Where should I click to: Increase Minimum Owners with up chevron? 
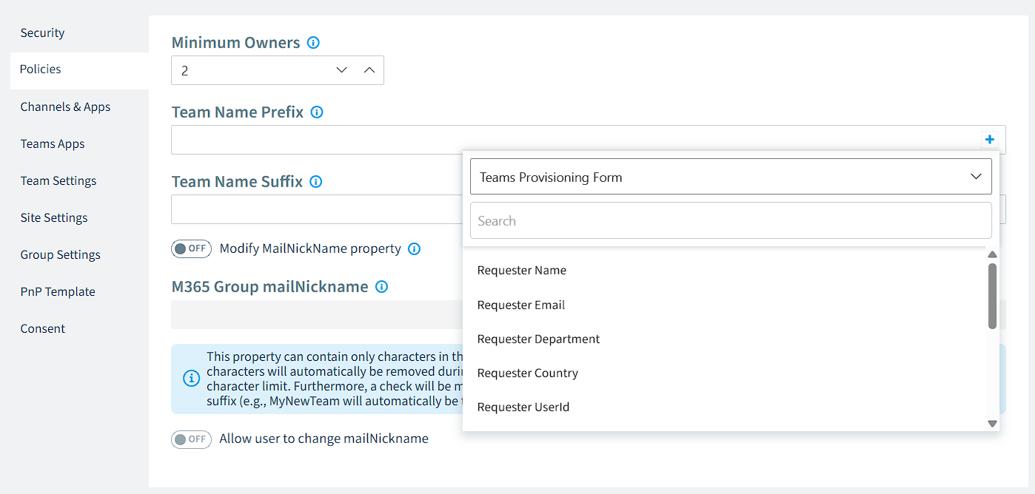369,70
